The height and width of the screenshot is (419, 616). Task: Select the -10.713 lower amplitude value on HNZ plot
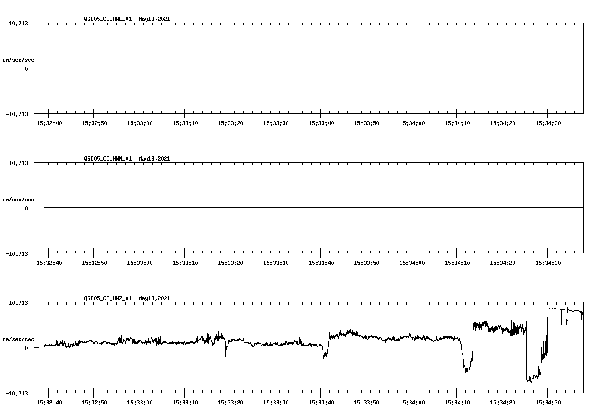(17, 393)
